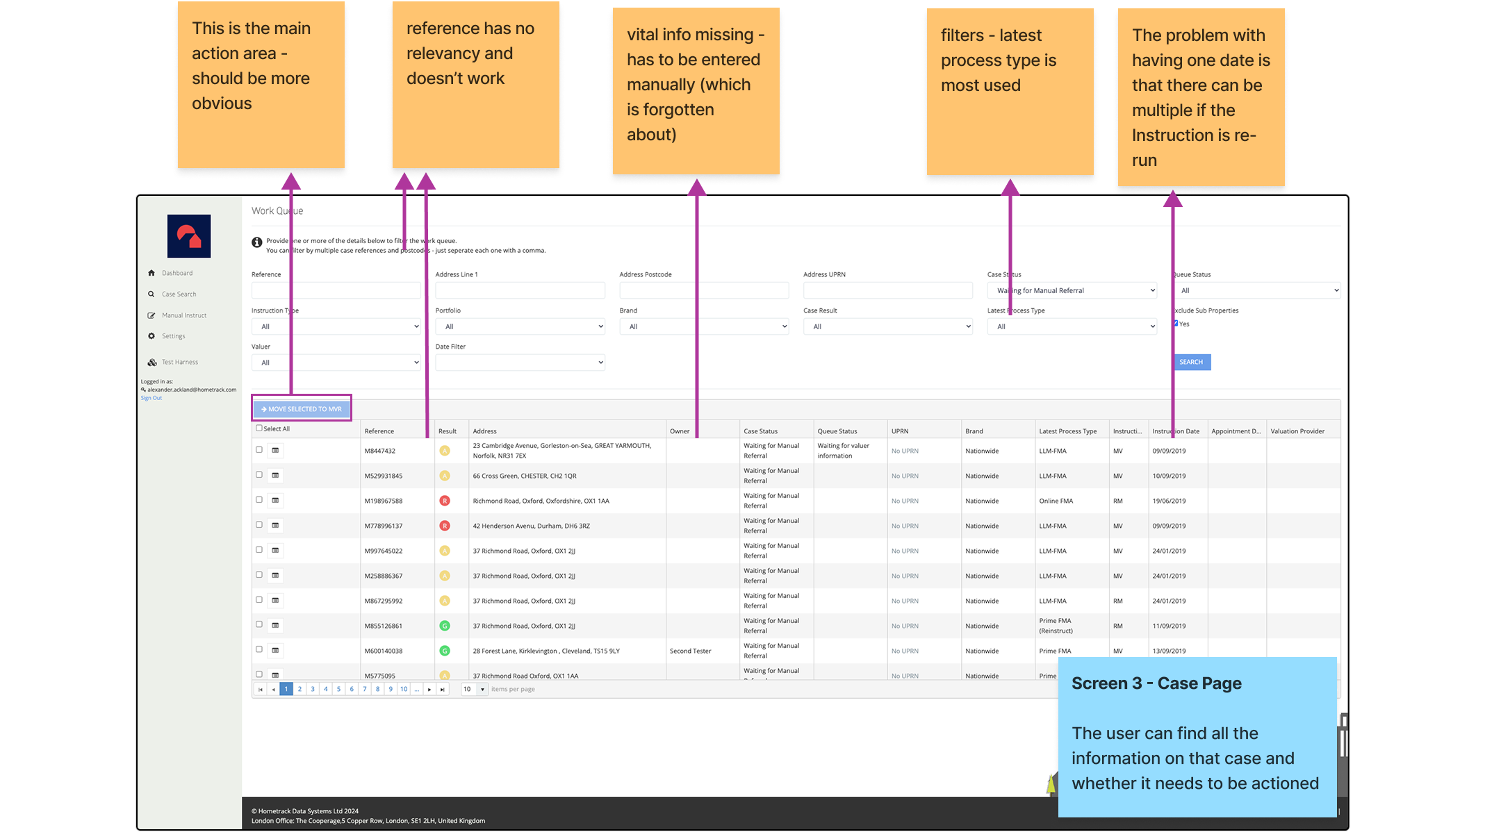Go to the first page using the pager arrow
Screen dimensions: 1485x832
pyautogui.click(x=260, y=690)
